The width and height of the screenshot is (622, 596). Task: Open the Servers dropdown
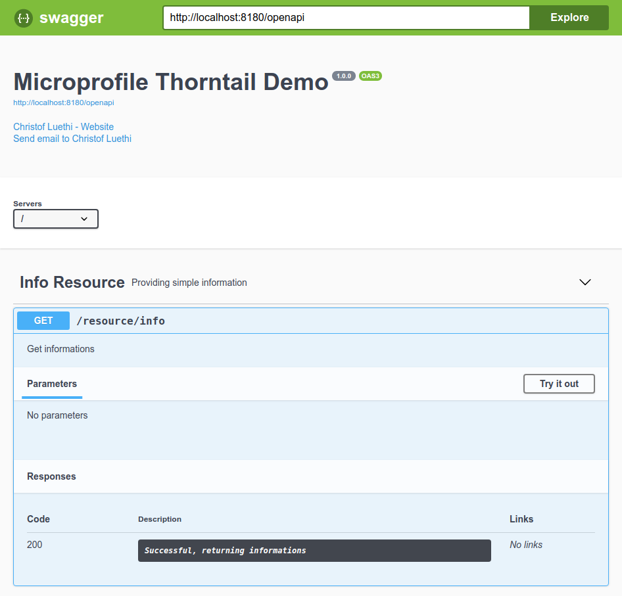(x=56, y=219)
